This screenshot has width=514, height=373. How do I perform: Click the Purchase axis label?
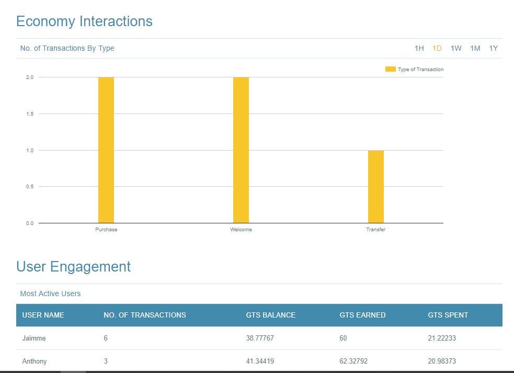pos(106,229)
